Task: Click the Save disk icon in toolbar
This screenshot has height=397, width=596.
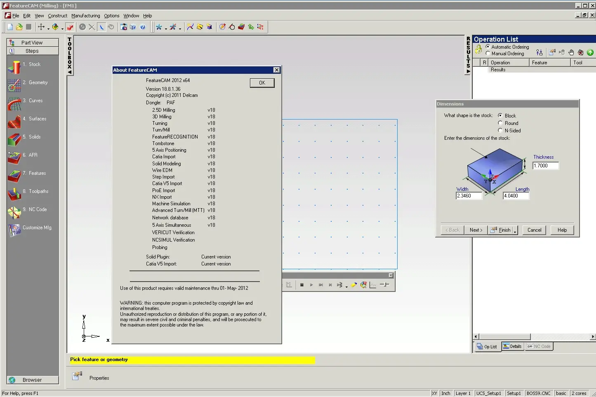Action: (28, 27)
